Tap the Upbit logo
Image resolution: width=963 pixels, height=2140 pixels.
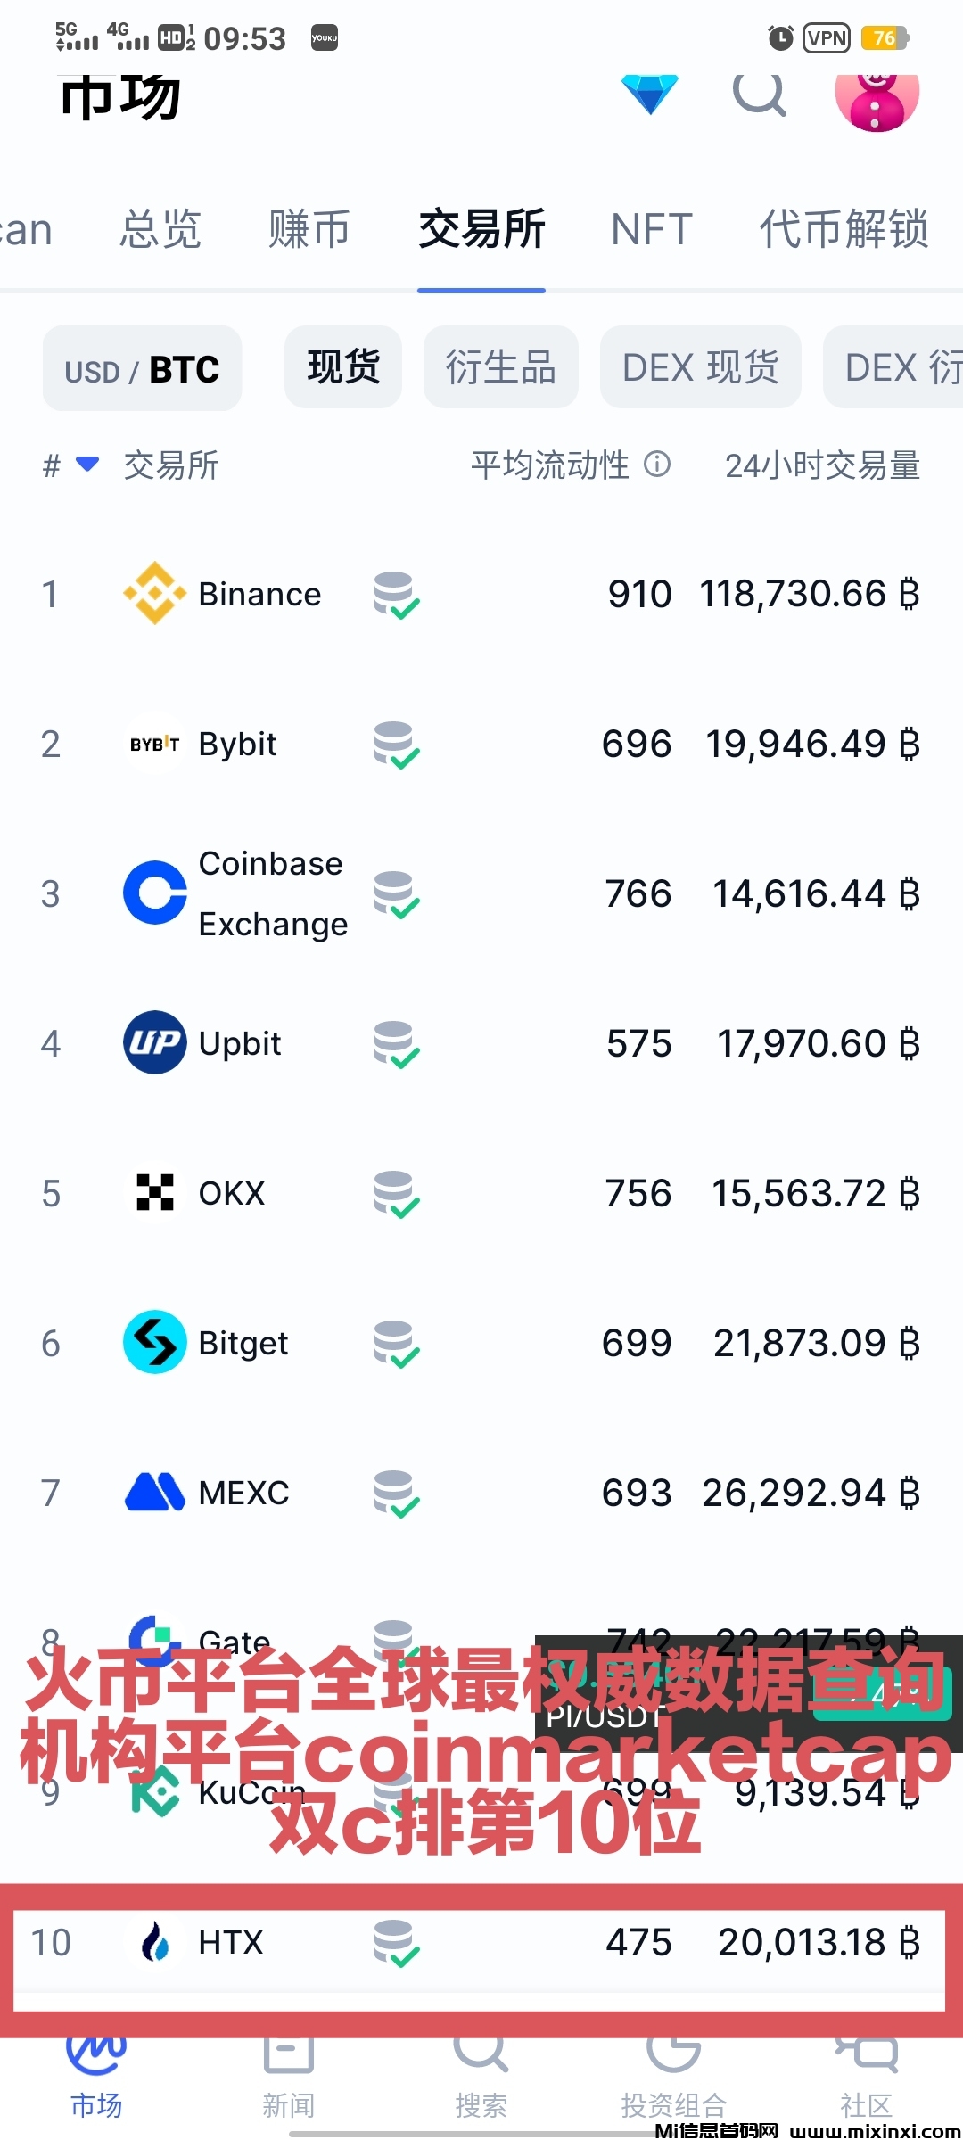click(x=155, y=1042)
